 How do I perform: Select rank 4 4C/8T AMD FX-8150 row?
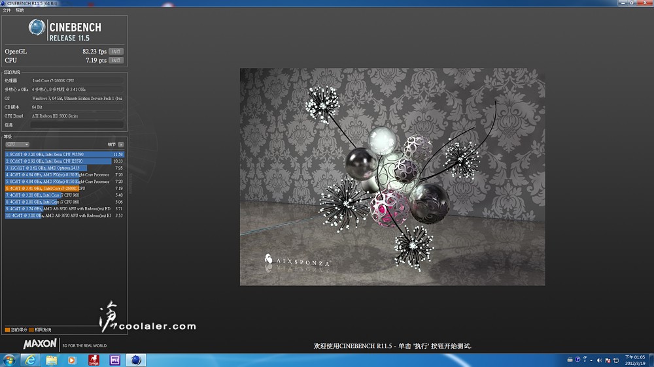[64, 174]
